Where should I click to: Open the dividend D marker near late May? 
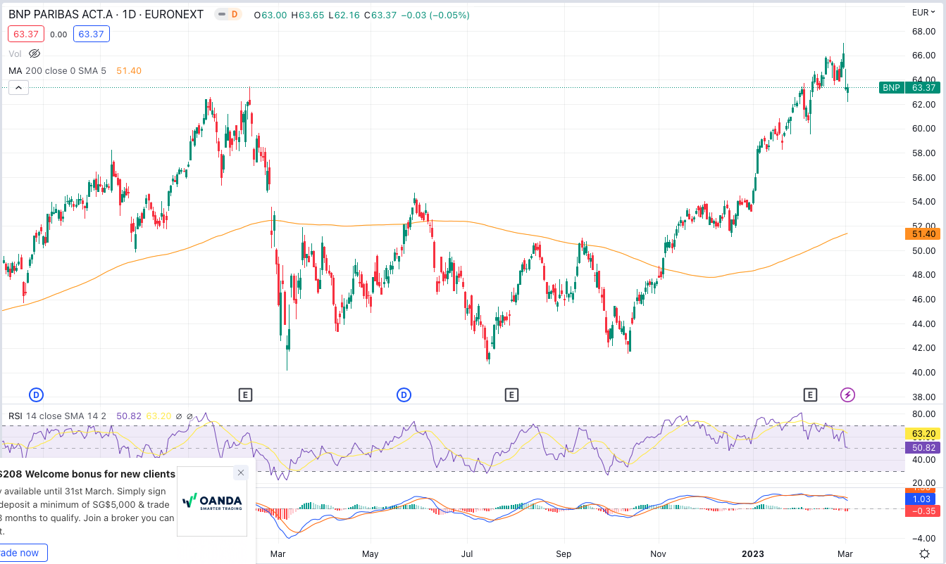point(404,395)
